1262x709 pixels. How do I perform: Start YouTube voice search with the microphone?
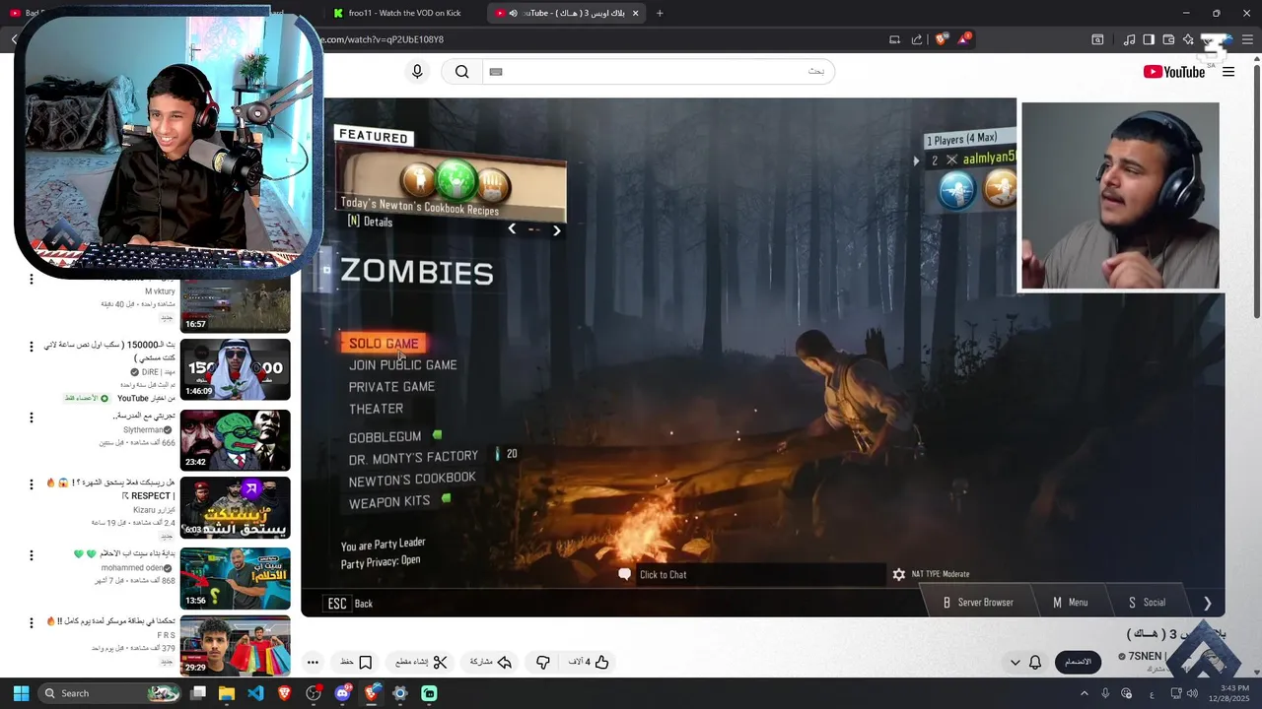click(417, 72)
